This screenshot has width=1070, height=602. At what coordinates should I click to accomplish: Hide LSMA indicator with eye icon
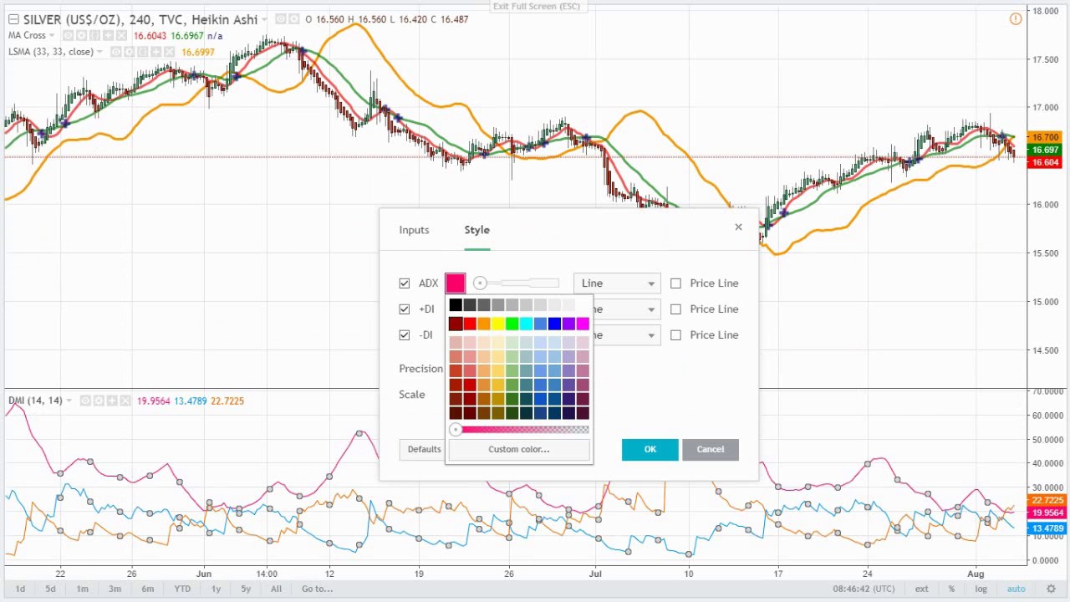tap(116, 52)
